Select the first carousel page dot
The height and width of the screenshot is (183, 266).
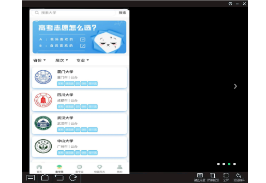click(218, 164)
